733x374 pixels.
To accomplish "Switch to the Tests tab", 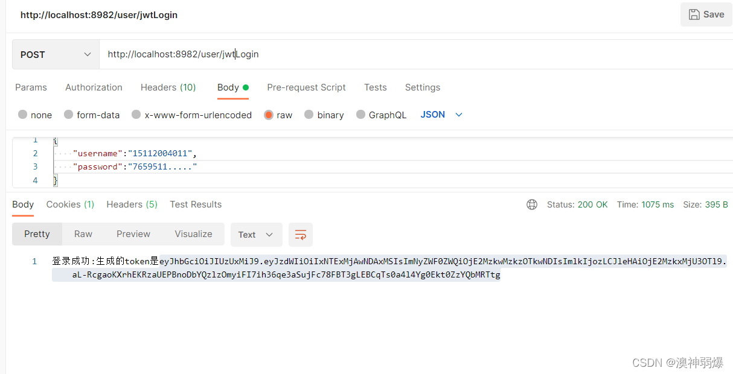I will click(x=376, y=87).
